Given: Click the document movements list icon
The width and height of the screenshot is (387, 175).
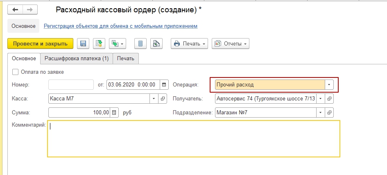Looking at the screenshot, I should pyautogui.click(x=141, y=44).
